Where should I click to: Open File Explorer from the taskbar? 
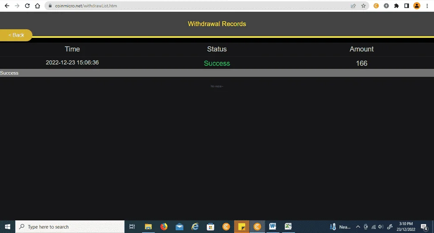tap(148, 227)
